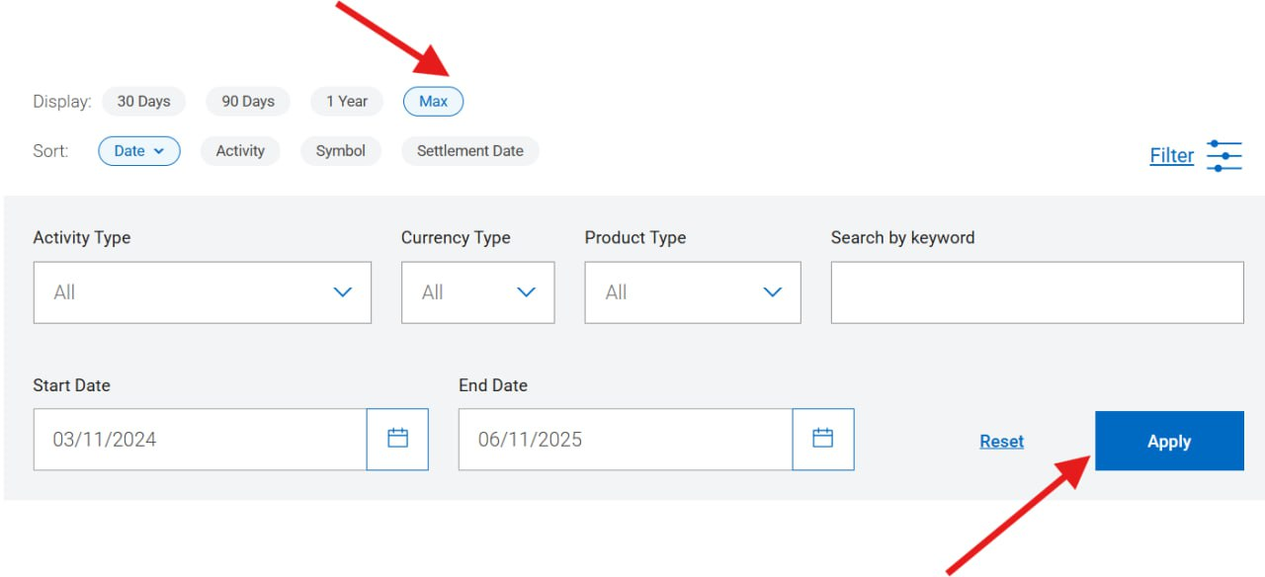Image resolution: width=1265 pixels, height=577 pixels.
Task: Open the Start Date calendar picker
Action: pyautogui.click(x=397, y=439)
